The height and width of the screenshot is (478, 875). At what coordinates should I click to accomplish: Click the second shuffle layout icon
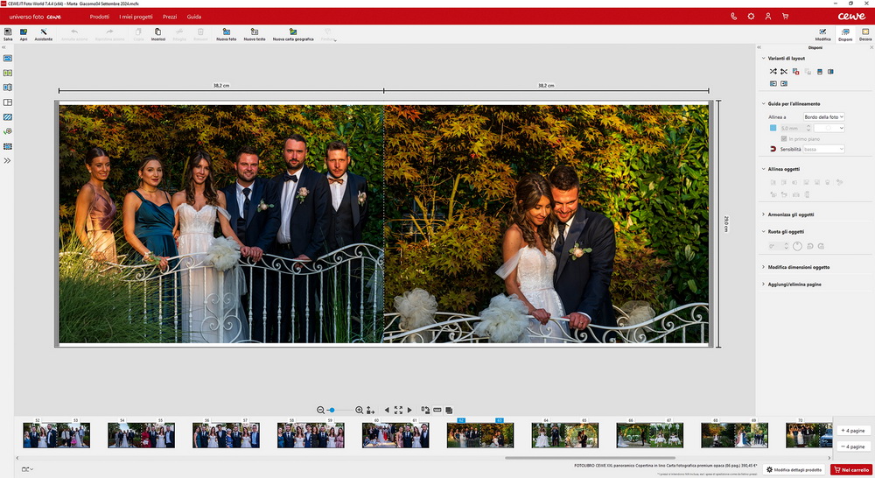click(x=784, y=72)
